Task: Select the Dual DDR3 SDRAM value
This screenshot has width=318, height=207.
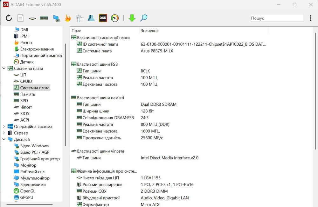Action: 159,104
